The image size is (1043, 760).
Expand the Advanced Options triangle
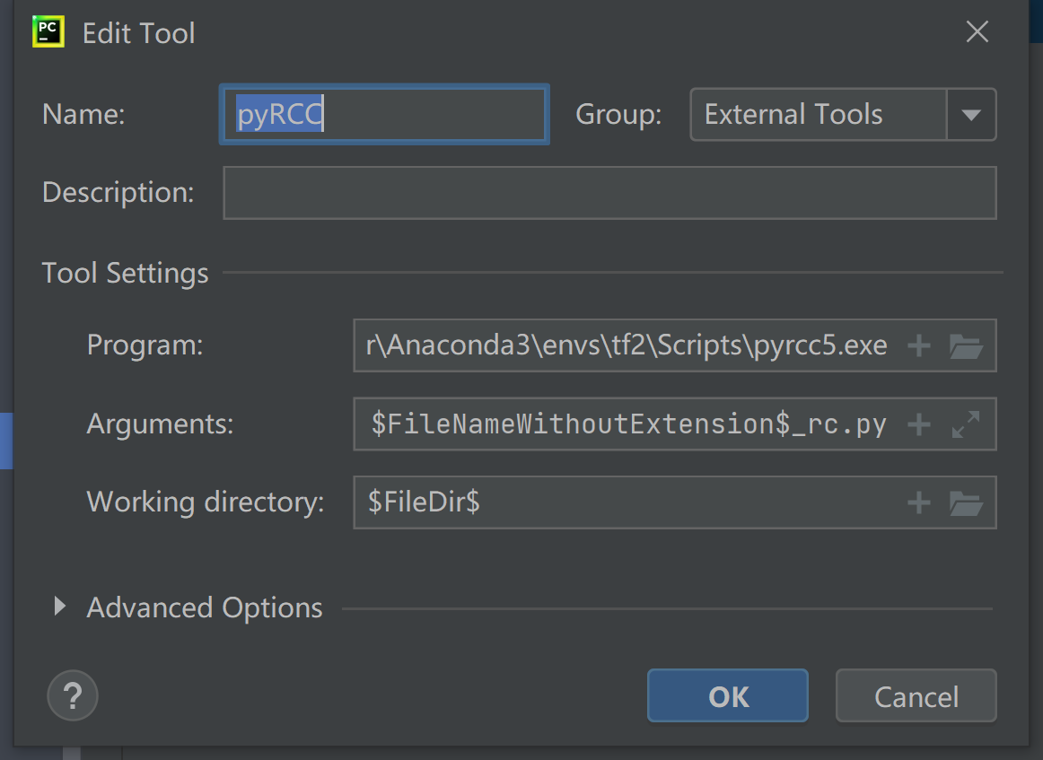click(x=59, y=607)
